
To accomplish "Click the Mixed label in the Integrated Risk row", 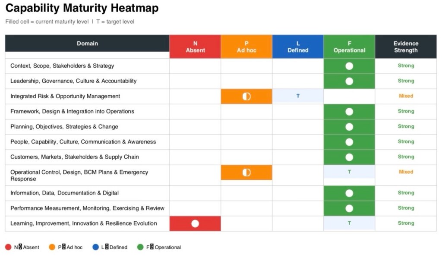I will 406,96.
